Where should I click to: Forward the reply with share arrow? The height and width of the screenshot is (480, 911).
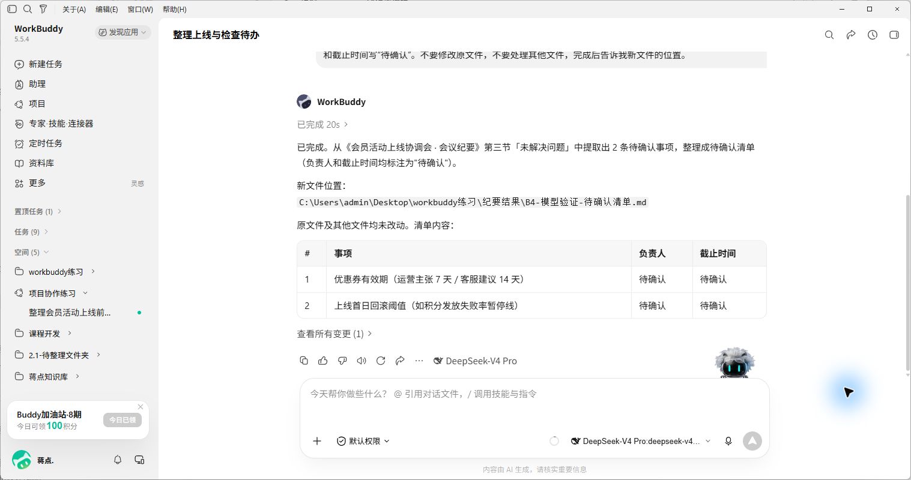coord(400,361)
